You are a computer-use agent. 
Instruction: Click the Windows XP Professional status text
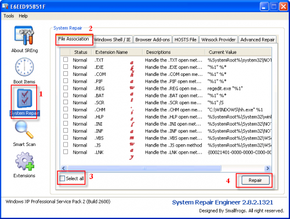(58, 202)
